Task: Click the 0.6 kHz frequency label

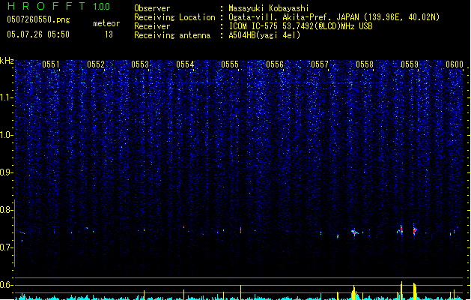Action: pyautogui.click(x=7, y=285)
